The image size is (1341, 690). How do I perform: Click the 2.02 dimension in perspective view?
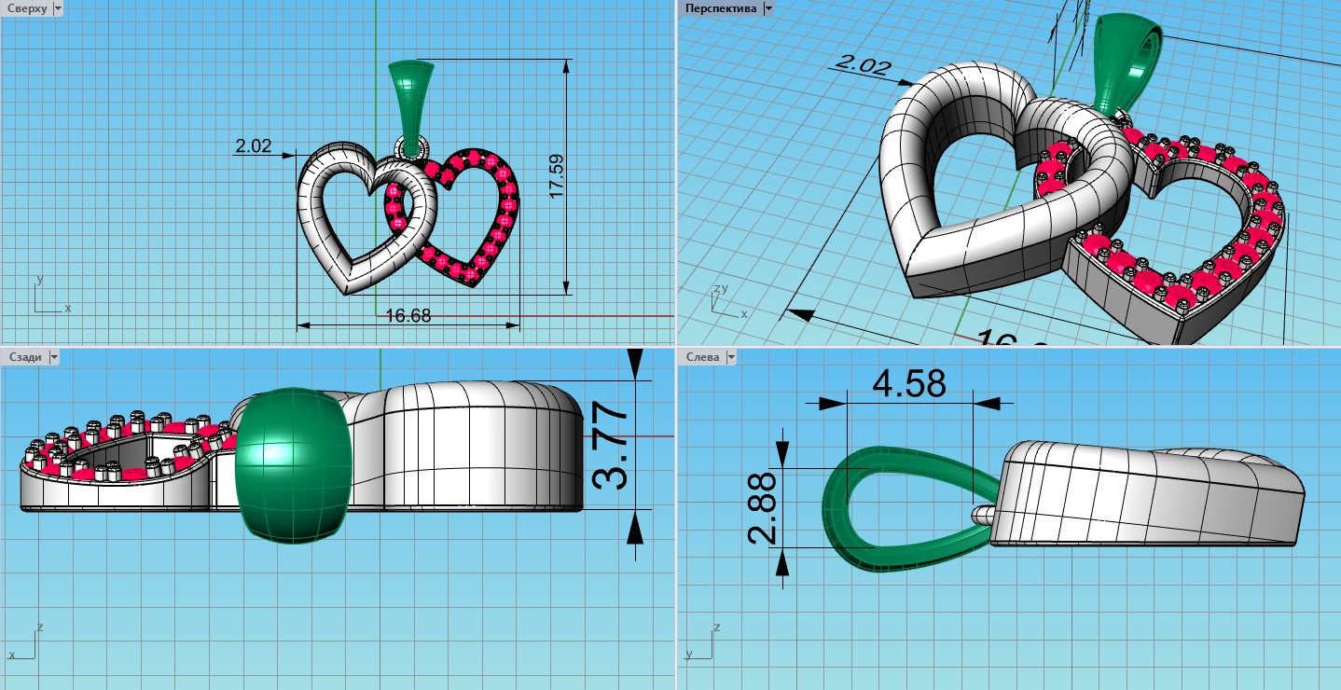863,65
